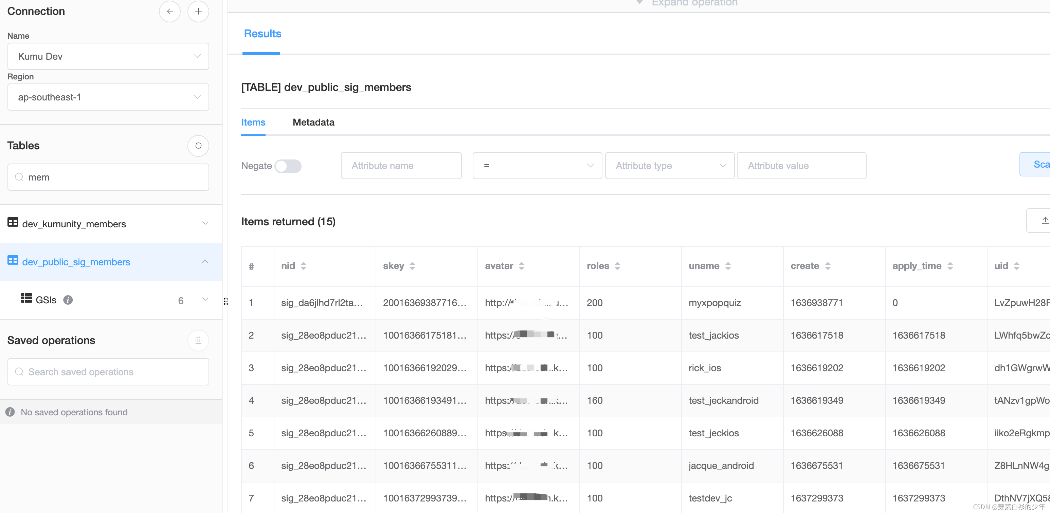Sort by the roles column

(617, 266)
